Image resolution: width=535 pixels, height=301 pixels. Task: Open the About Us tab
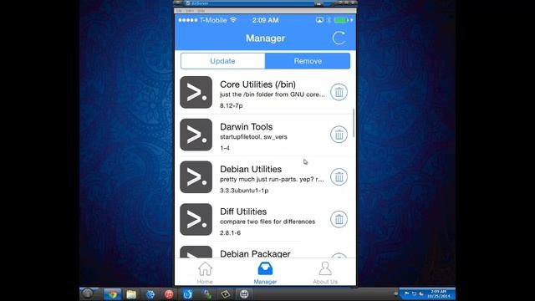click(325, 273)
